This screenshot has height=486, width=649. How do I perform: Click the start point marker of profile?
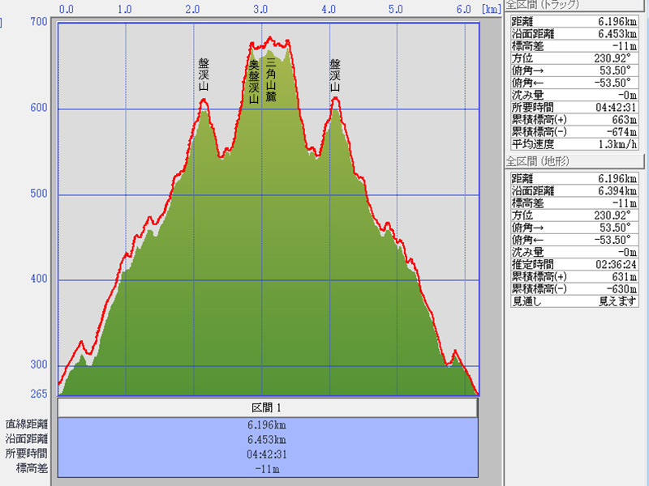(x=59, y=385)
